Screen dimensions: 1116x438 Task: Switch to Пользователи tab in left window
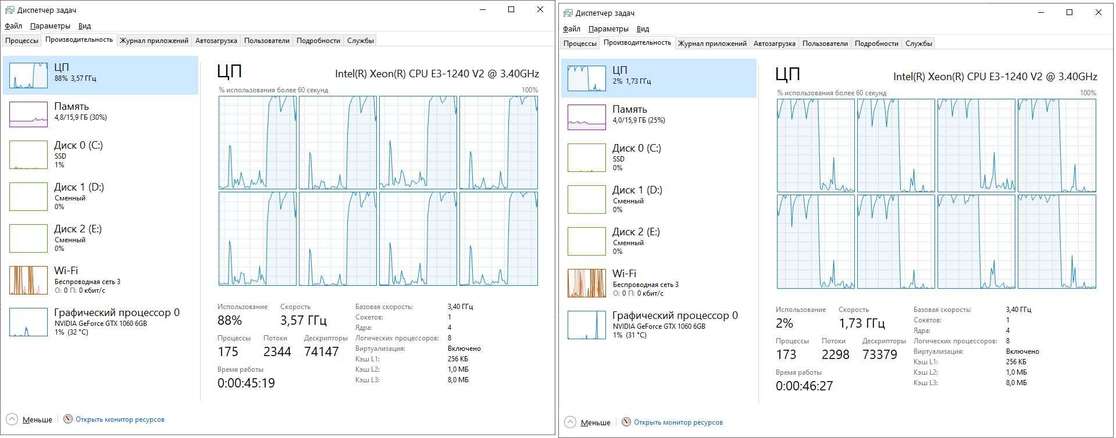pos(267,41)
